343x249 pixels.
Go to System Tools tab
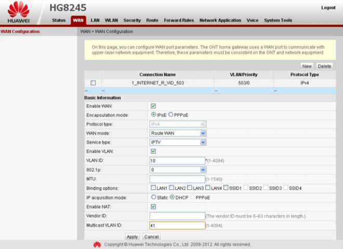[x=278, y=20]
